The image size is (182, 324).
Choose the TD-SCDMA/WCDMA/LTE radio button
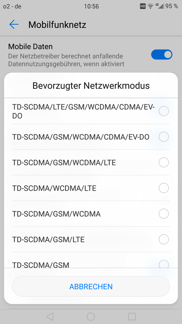pos(164,188)
